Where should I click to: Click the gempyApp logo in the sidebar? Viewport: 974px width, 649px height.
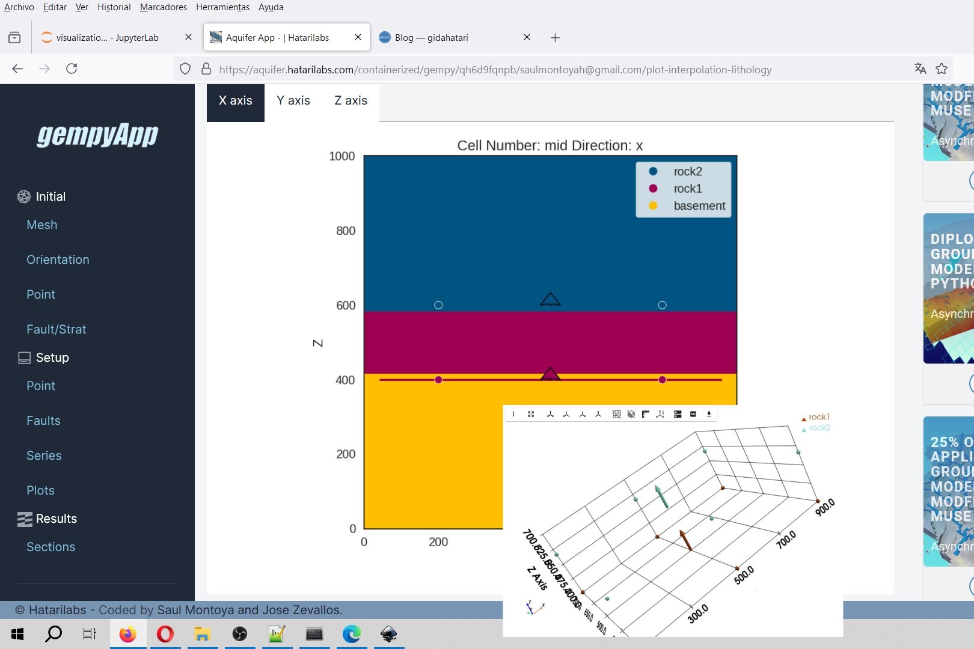coord(97,136)
